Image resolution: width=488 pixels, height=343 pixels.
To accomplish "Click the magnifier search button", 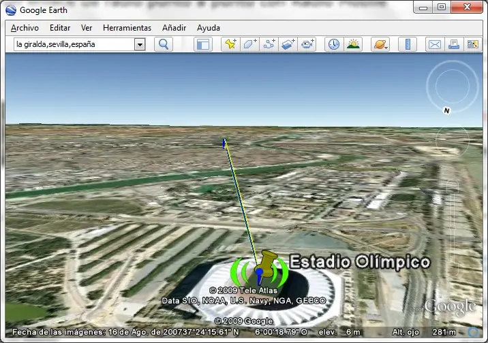I will (x=164, y=44).
